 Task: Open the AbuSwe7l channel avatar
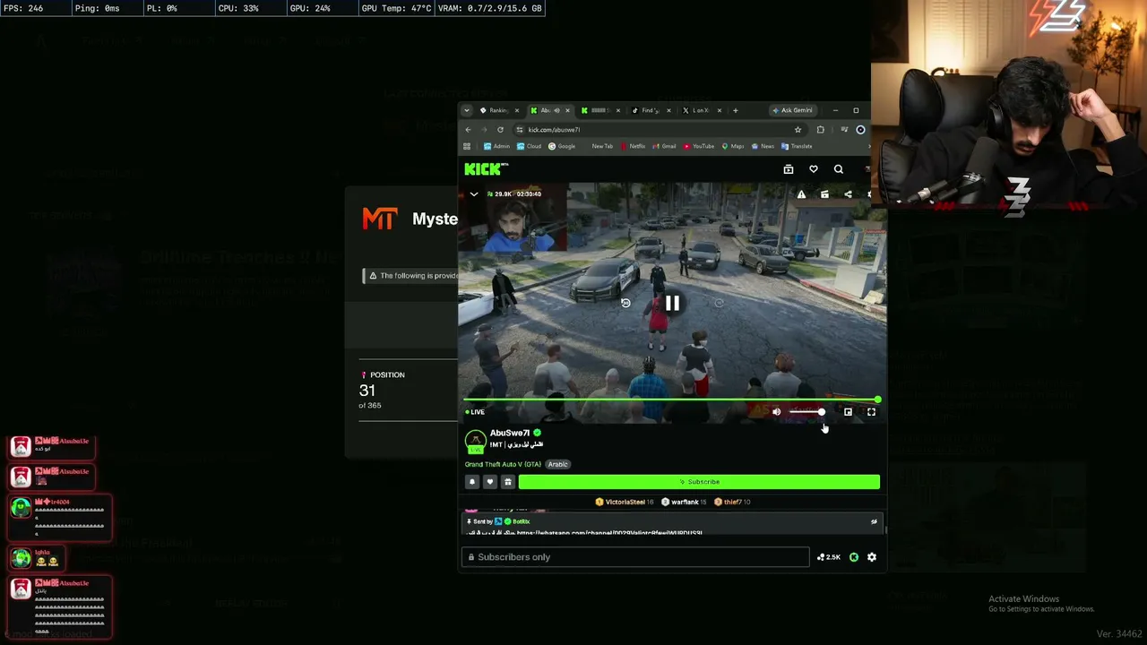click(x=476, y=441)
